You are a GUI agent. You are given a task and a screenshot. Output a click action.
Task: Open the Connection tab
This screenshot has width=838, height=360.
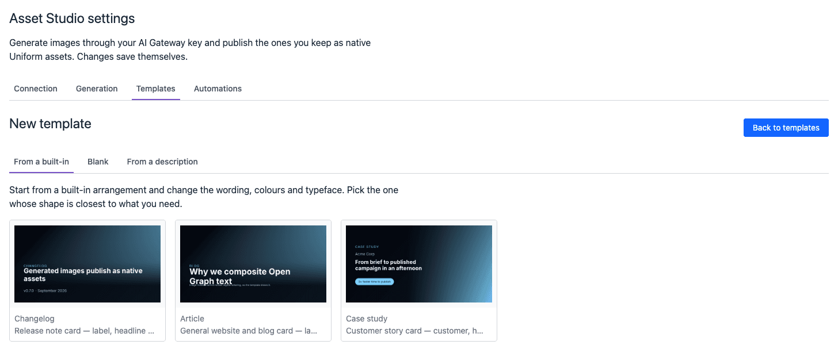pos(36,89)
